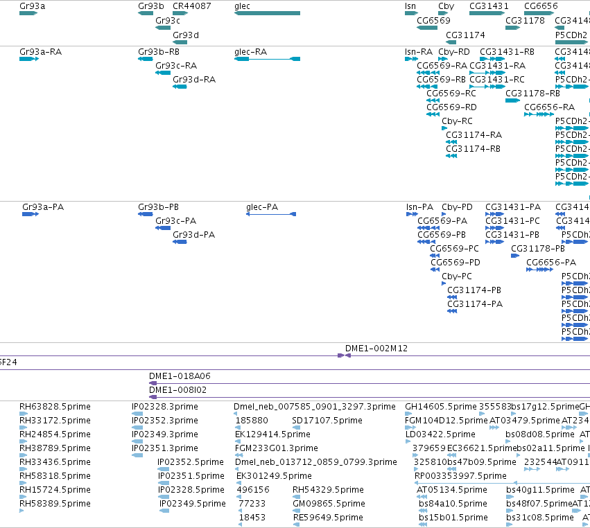Image resolution: width=590 pixels, height=528 pixels.
Task: Select the CG31178 gene label
Action: coord(525,21)
